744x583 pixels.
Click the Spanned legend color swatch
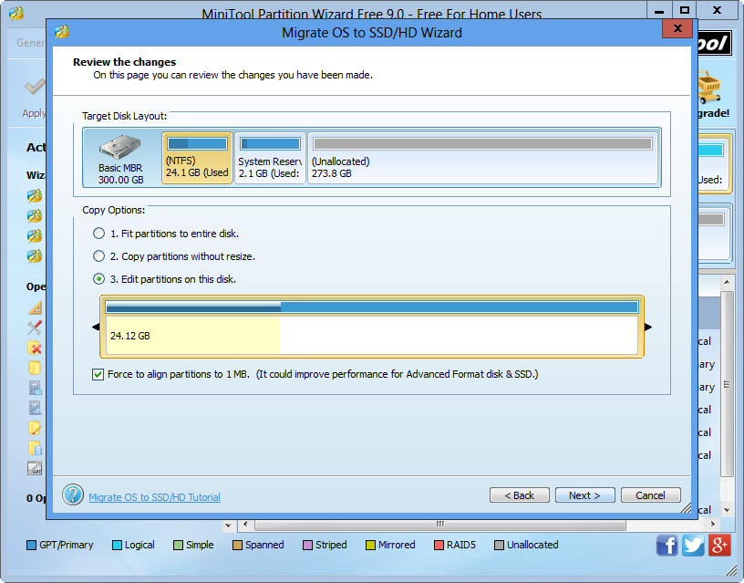tap(237, 545)
